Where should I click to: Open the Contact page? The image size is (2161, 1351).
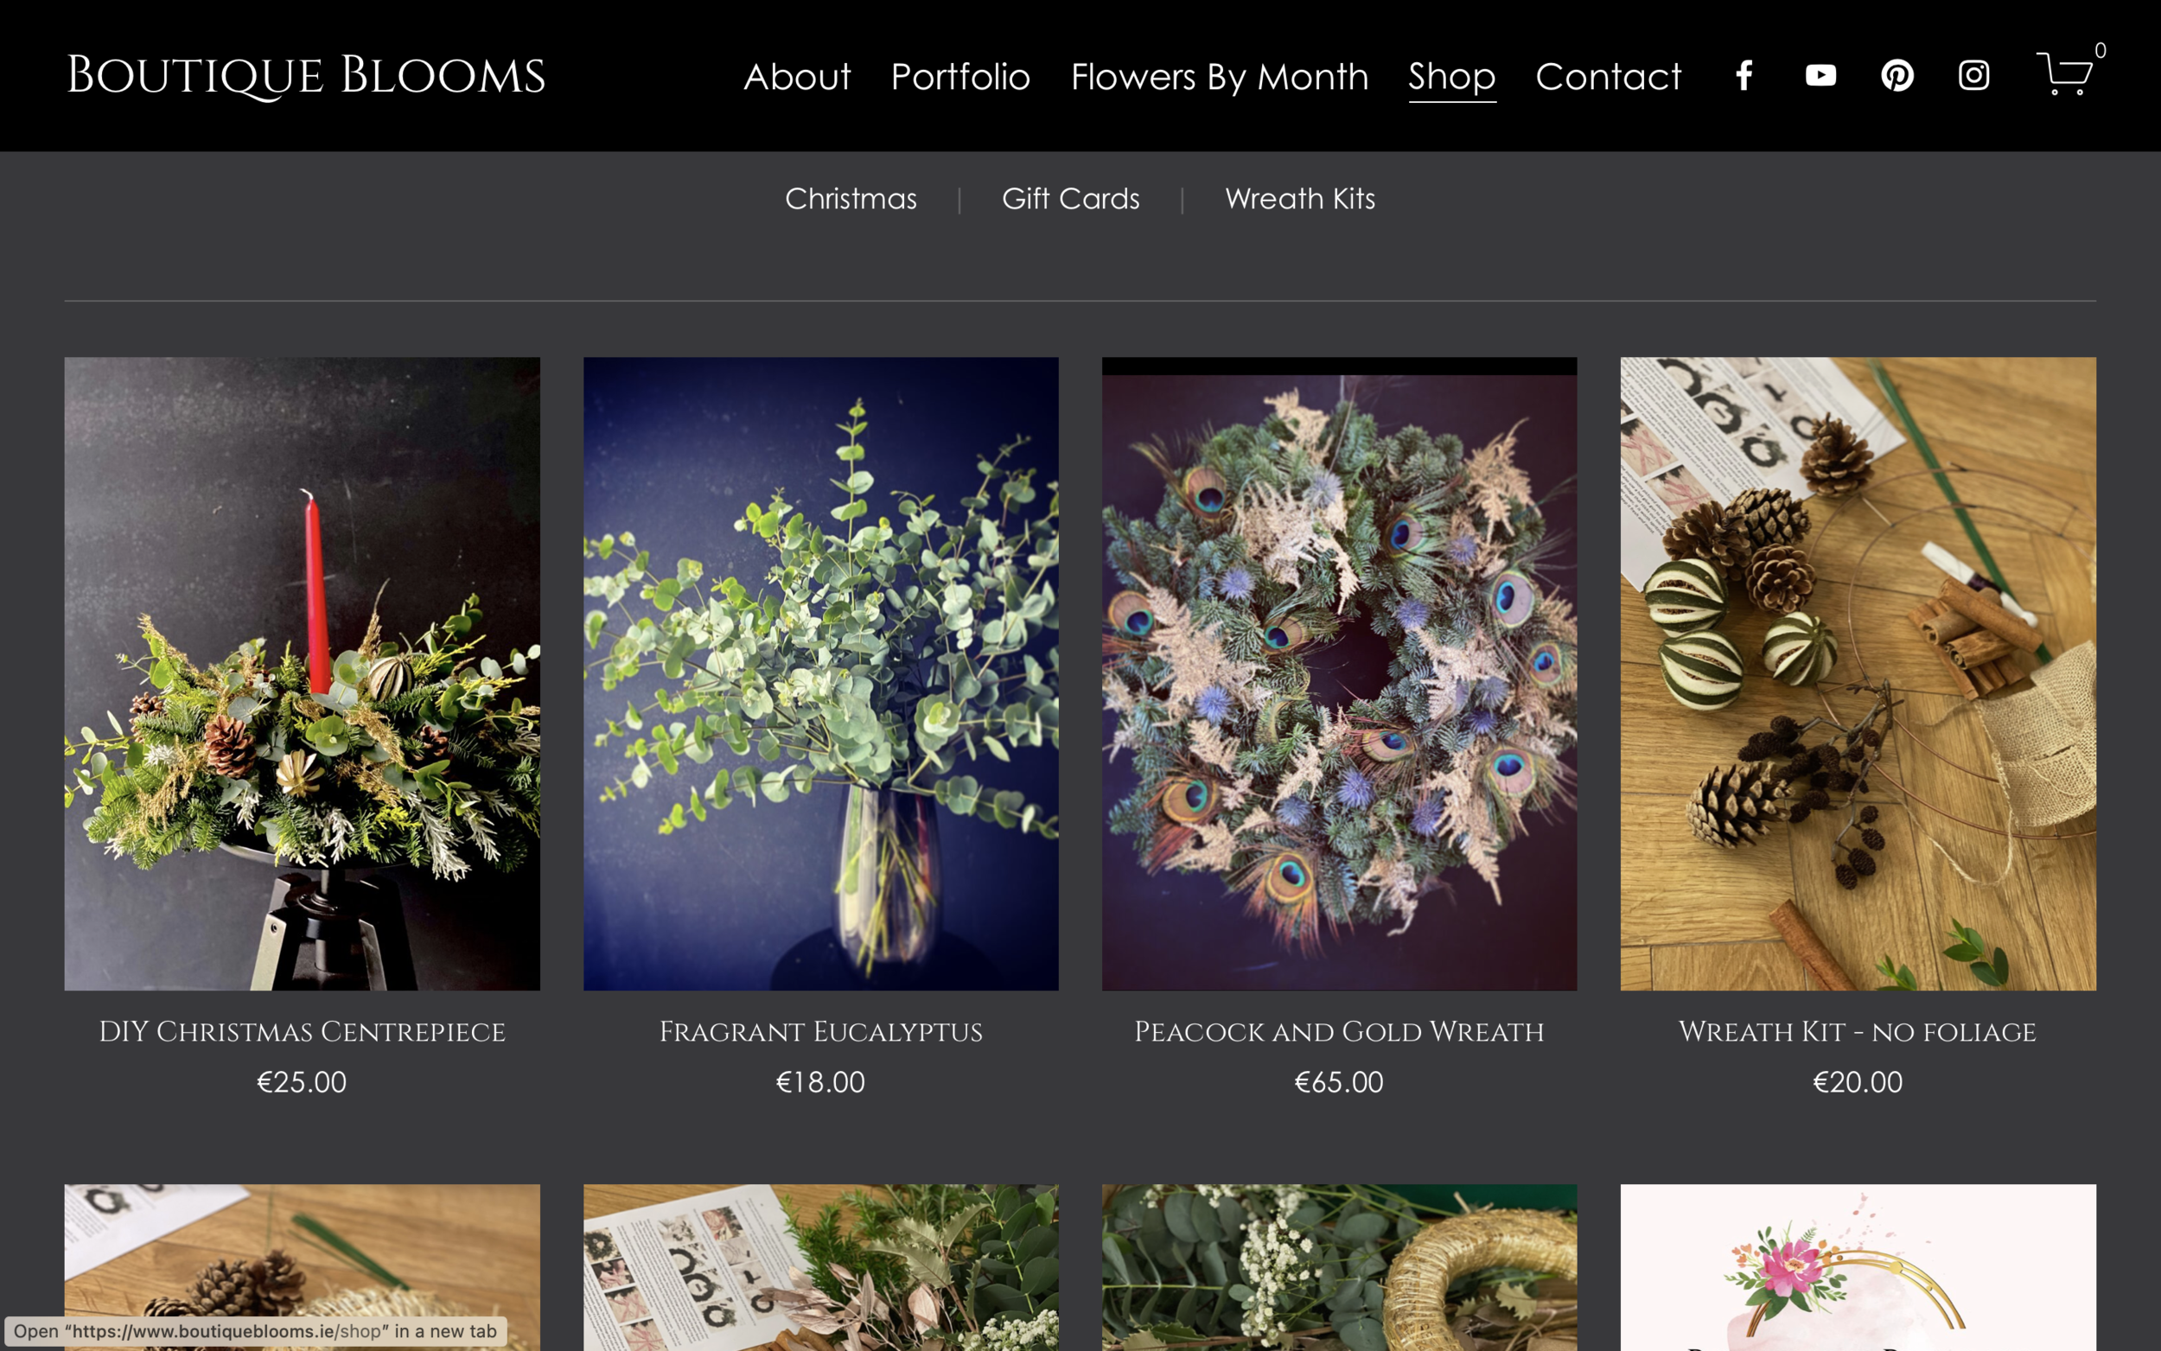tap(1608, 77)
